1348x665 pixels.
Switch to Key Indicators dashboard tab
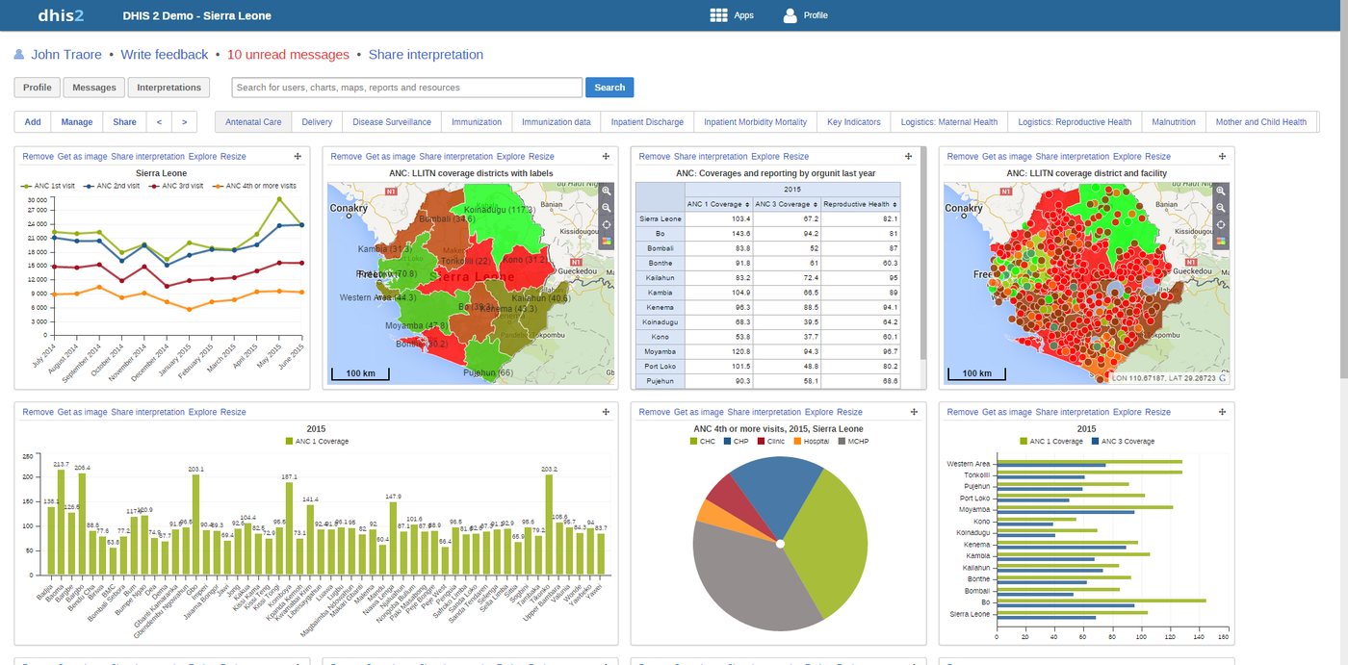(x=854, y=122)
